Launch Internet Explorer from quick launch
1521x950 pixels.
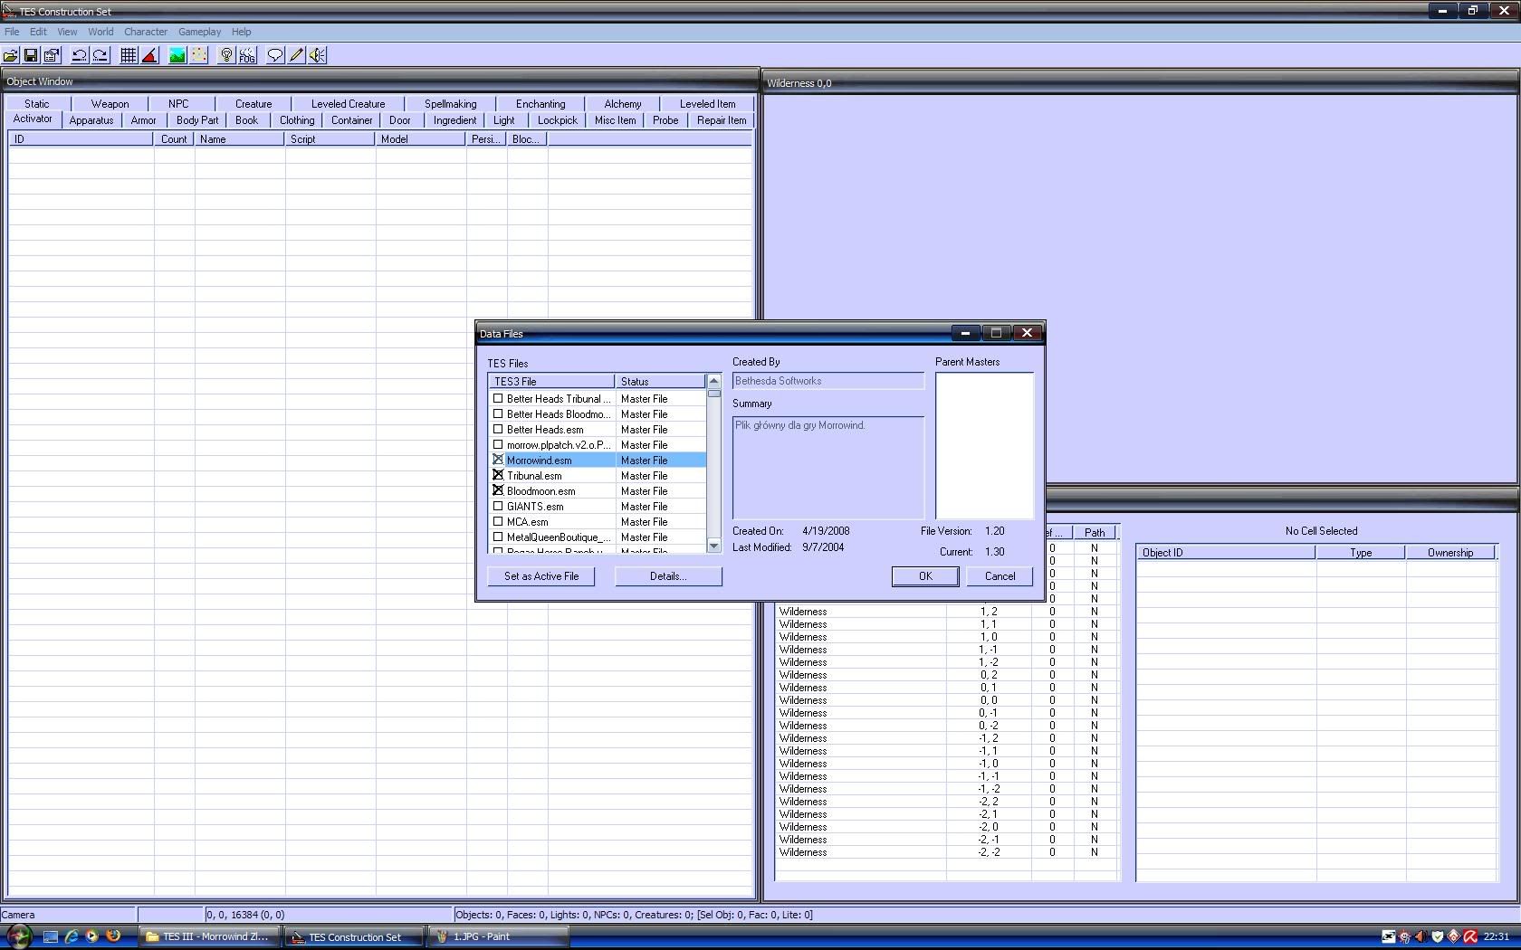click(72, 936)
